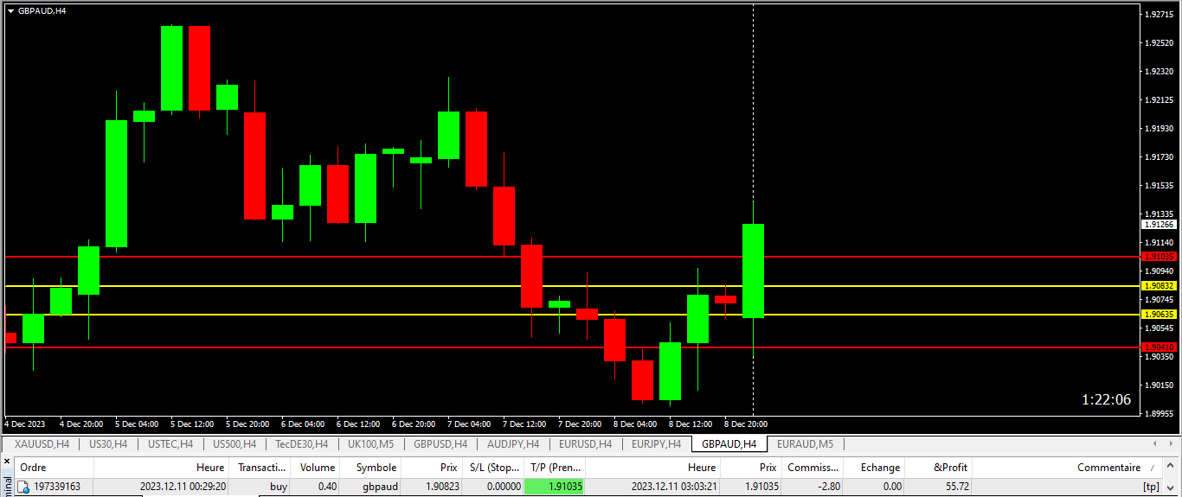This screenshot has height=497, width=1182.
Task: Go to the GBPUSD,H4 chart tab
Action: pyautogui.click(x=440, y=444)
